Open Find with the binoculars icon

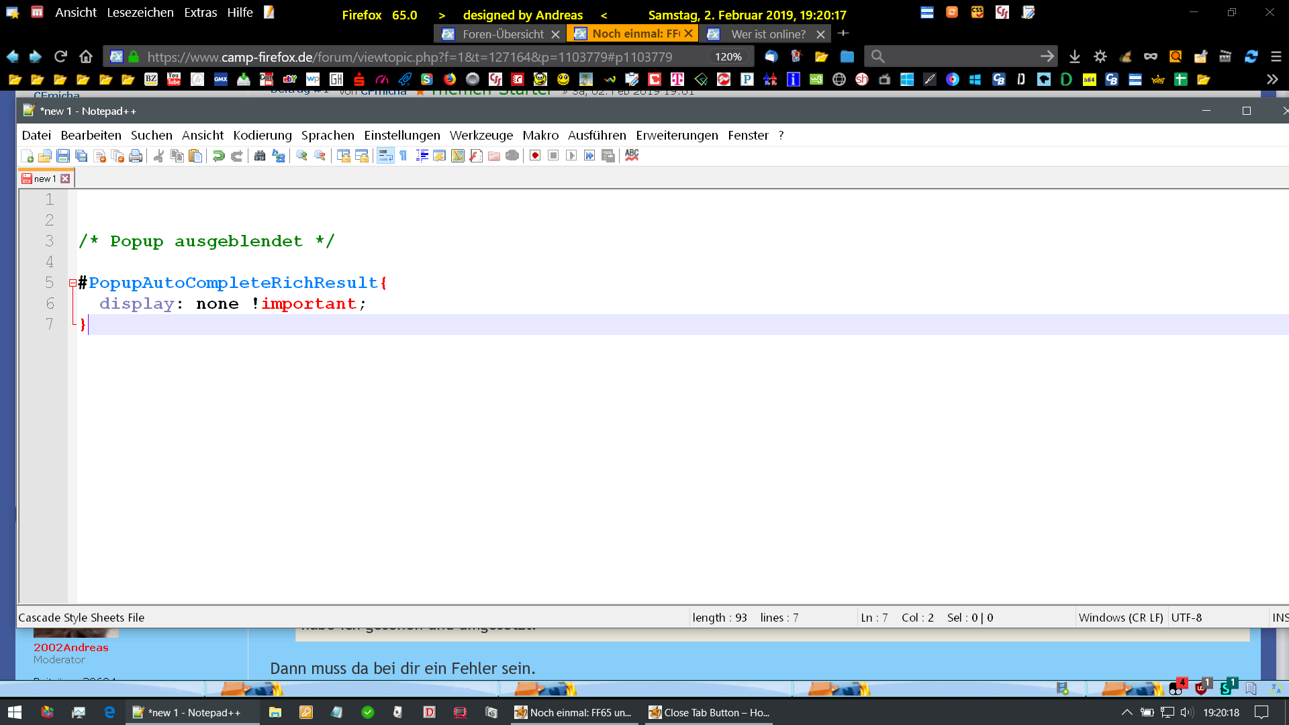[x=260, y=156]
